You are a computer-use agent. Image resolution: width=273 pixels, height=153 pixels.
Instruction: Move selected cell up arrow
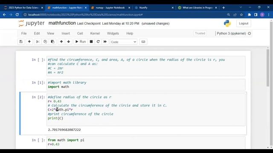pos(61,42)
